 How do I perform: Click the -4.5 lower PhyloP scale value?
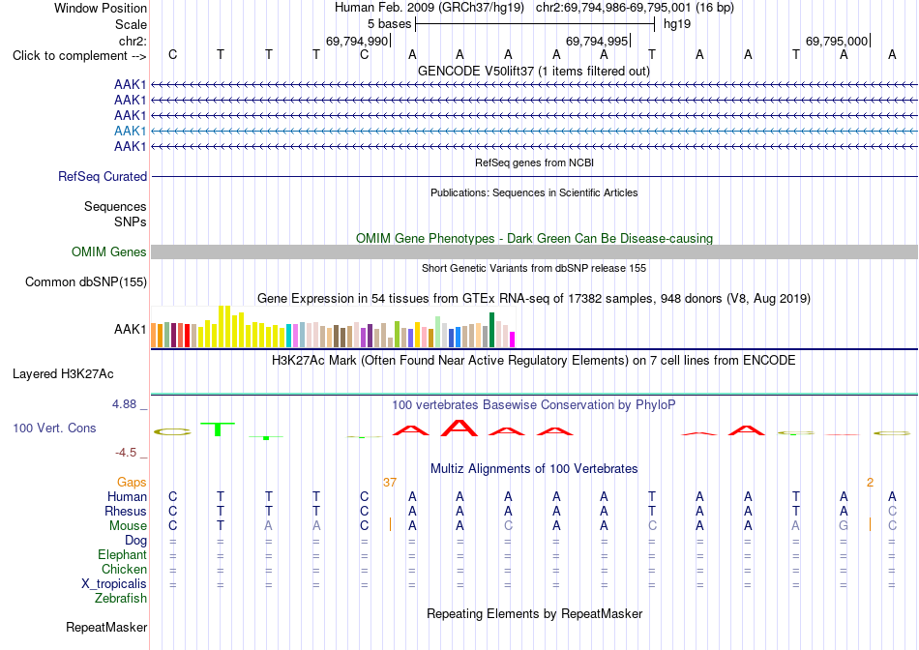126,453
